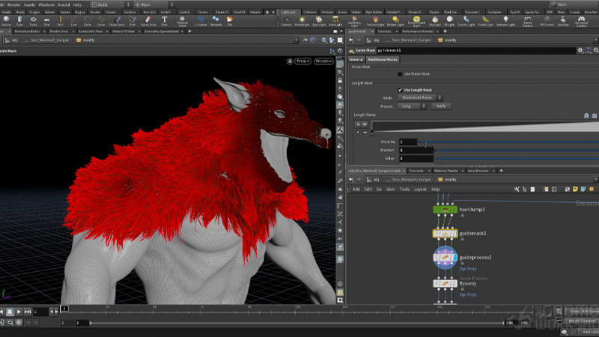Screen dimensions: 599x337
Task: Add an Area Light from shelf
Action: pos(335,21)
